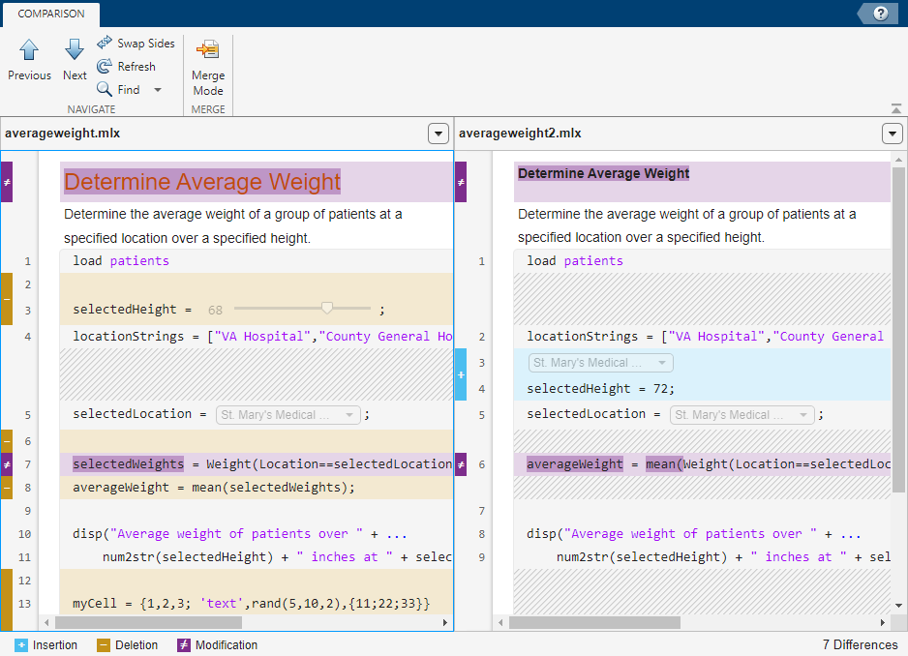908x656 pixels.
Task: Enable Merge Mode
Action: 207,51
